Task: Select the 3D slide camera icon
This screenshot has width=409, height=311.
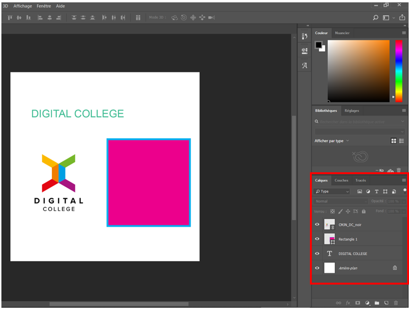Action: (x=202, y=17)
